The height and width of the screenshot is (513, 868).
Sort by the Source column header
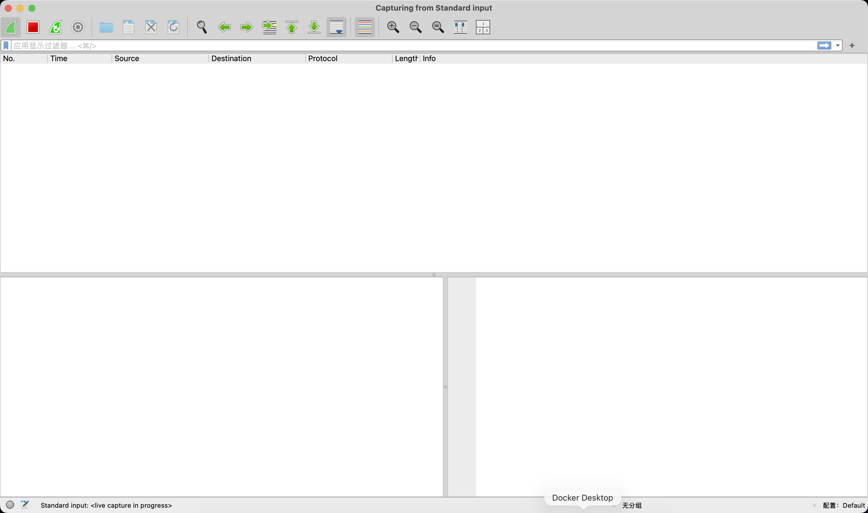pos(127,58)
